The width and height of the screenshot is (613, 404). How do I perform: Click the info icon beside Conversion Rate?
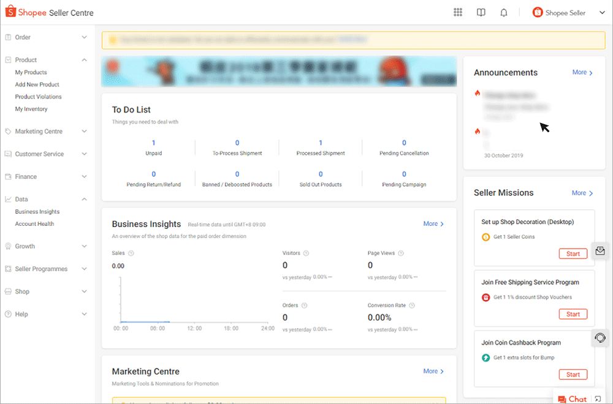[x=411, y=305]
